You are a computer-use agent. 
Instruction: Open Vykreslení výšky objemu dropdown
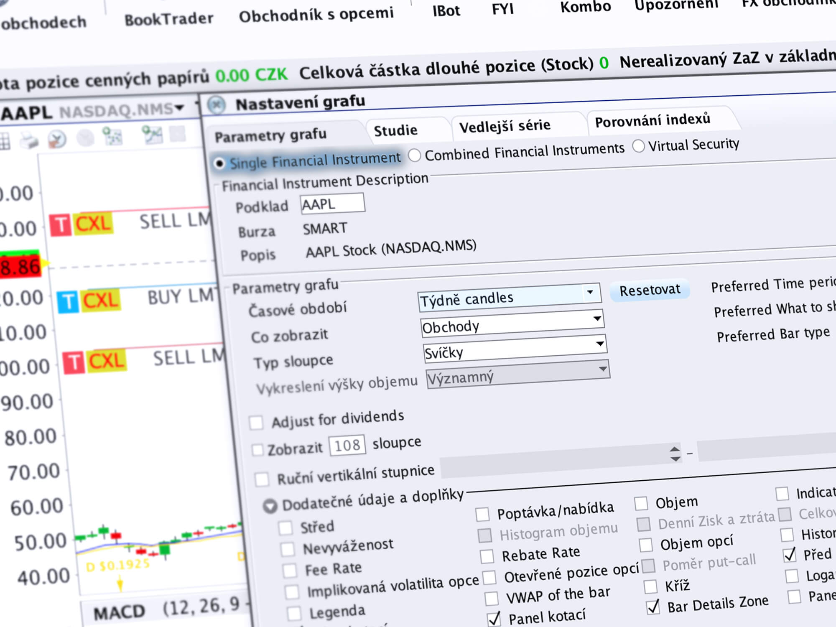click(x=518, y=374)
